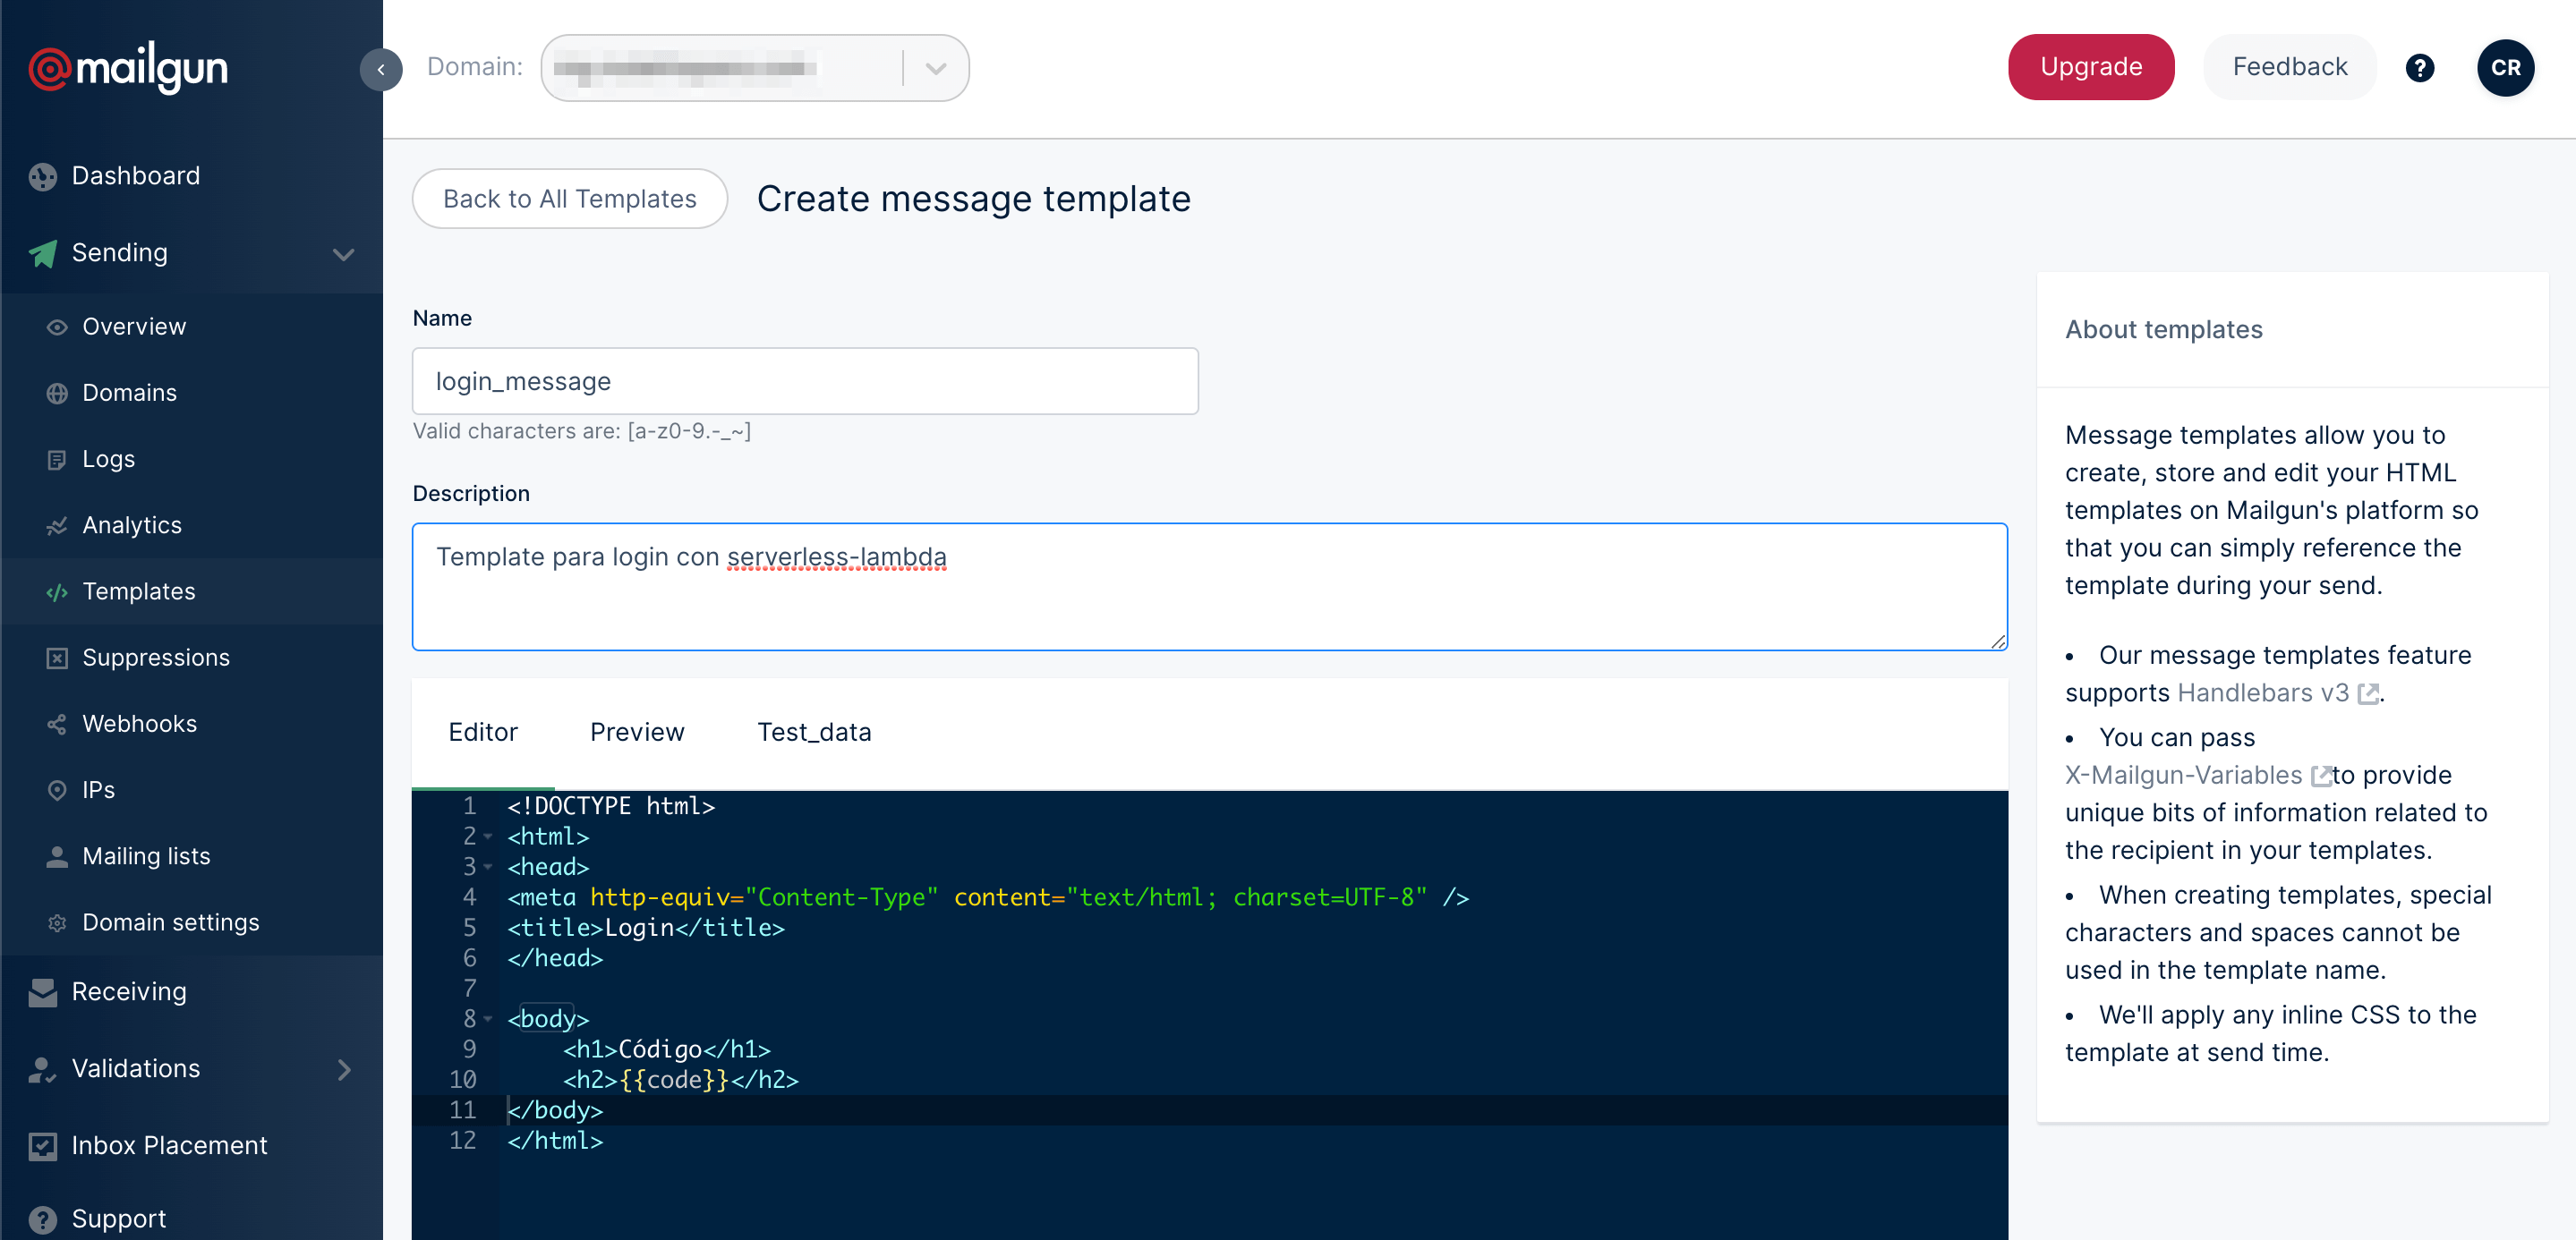Grab the Description textarea resize handle

point(1998,641)
